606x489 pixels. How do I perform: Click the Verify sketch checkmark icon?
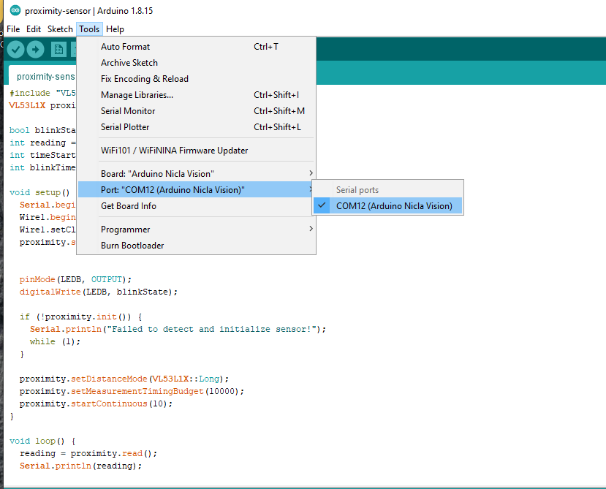[x=16, y=50]
